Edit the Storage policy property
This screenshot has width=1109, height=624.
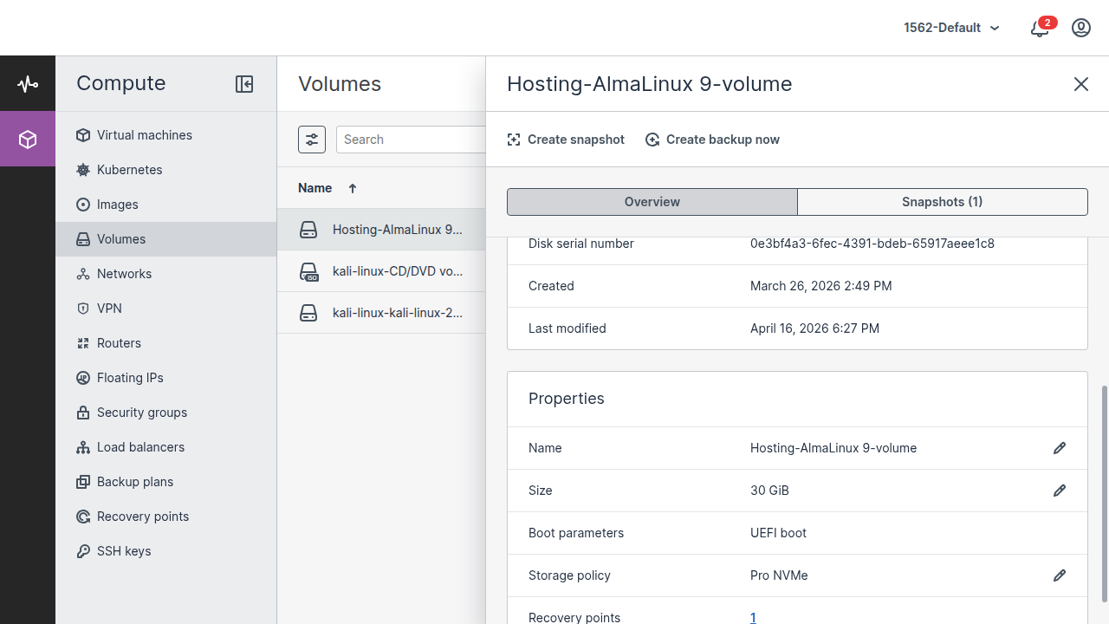tap(1060, 575)
